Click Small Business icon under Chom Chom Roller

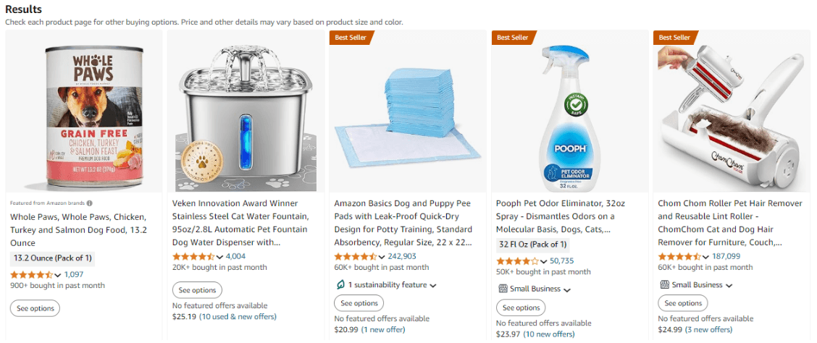[664, 285]
